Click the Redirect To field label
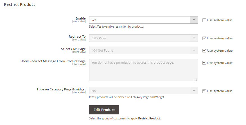 coord(77,37)
